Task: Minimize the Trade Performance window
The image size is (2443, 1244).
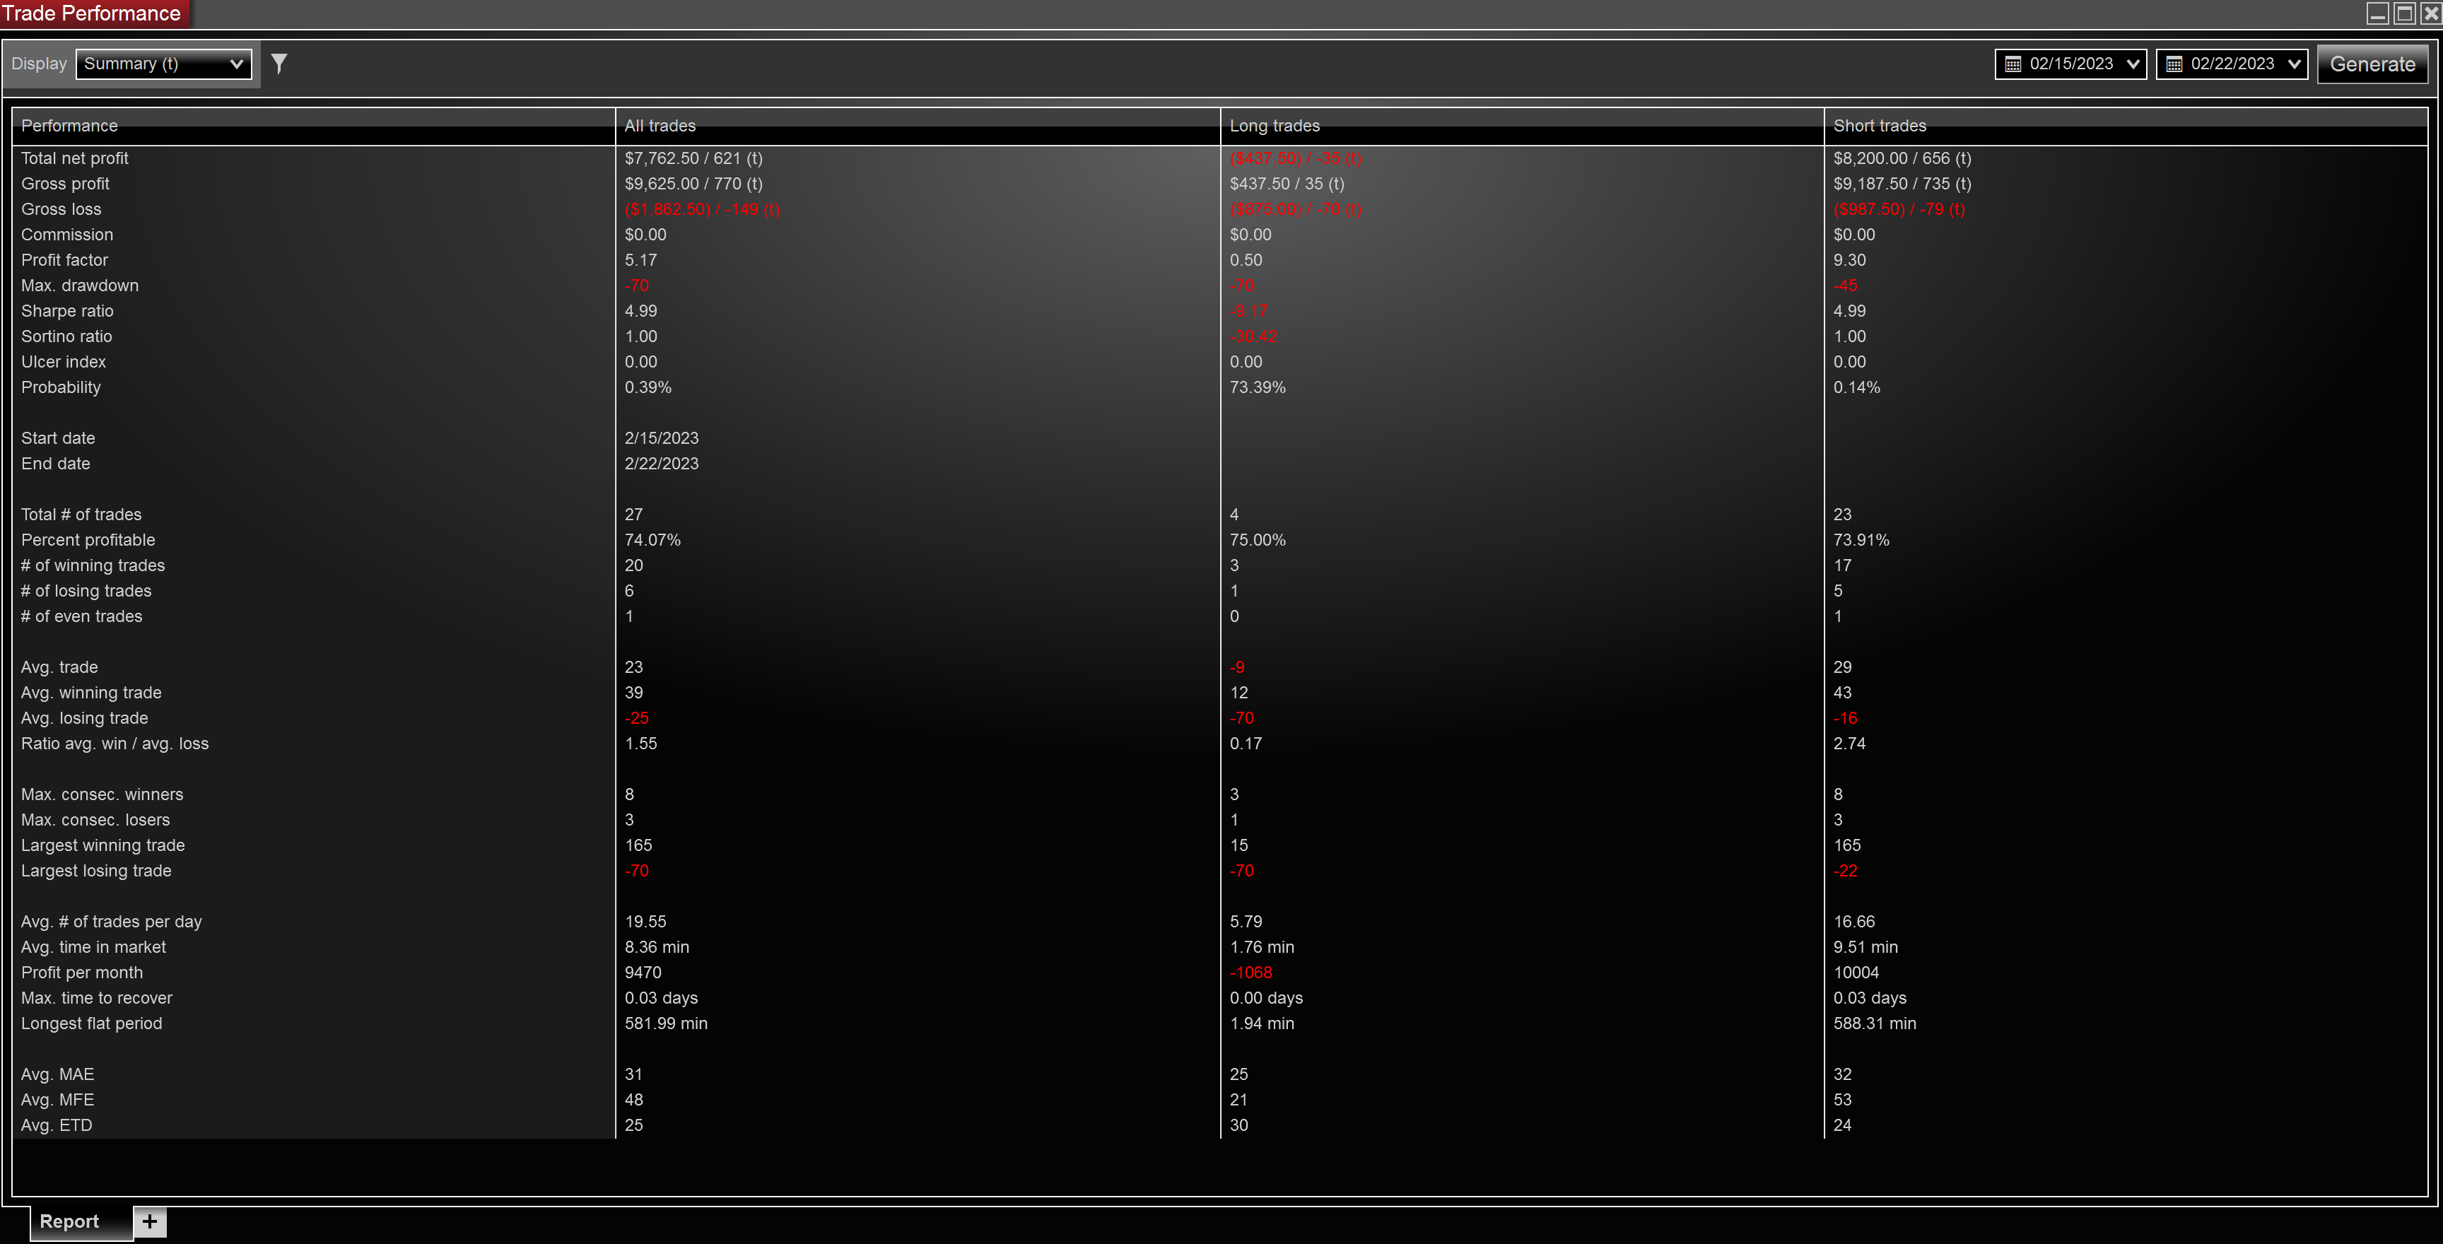Action: click(x=2377, y=13)
